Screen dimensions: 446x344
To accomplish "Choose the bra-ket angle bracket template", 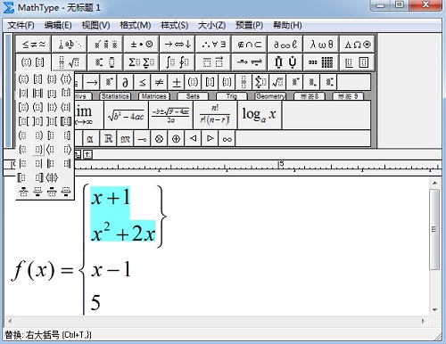I will coord(52,177).
